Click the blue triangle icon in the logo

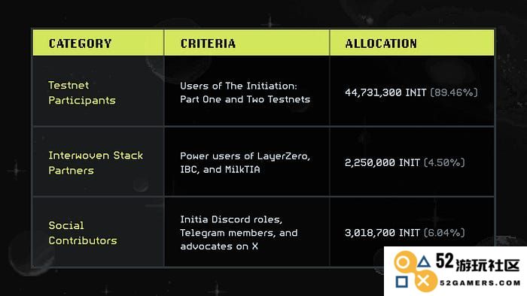(x=424, y=261)
